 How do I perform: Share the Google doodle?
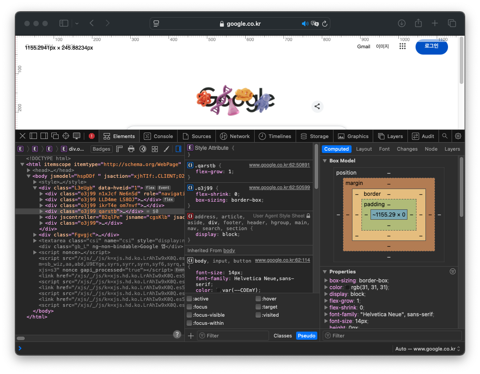pyautogui.click(x=317, y=106)
